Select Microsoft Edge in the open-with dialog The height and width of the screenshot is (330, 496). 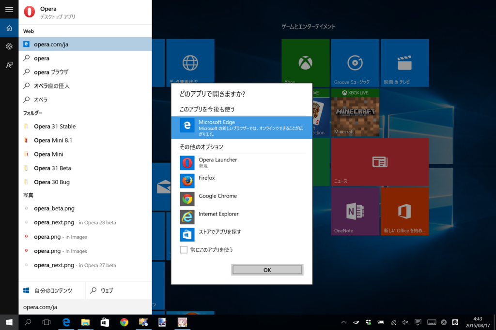[242, 128]
